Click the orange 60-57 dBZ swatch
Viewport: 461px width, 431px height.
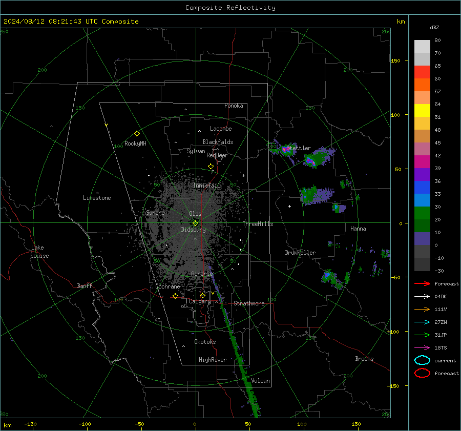422,85
